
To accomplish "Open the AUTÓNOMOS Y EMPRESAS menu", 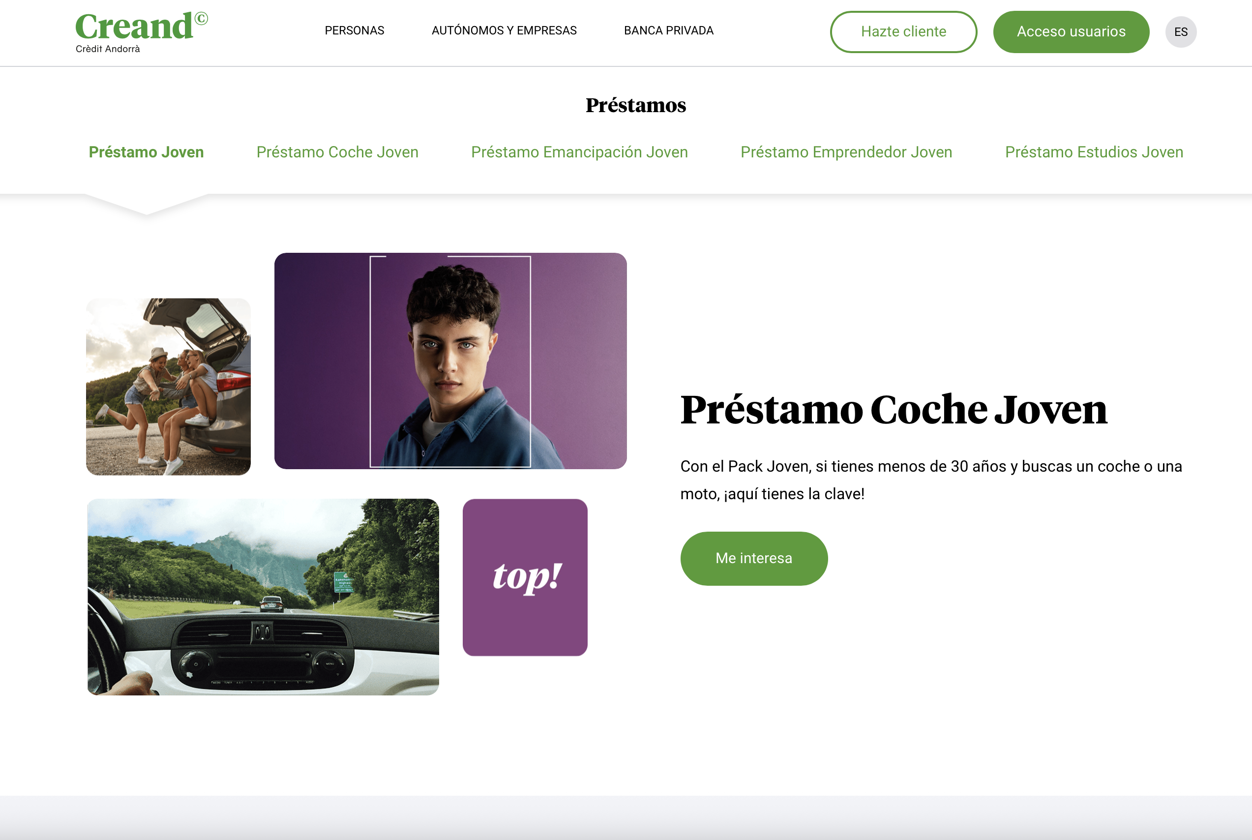I will coord(504,30).
